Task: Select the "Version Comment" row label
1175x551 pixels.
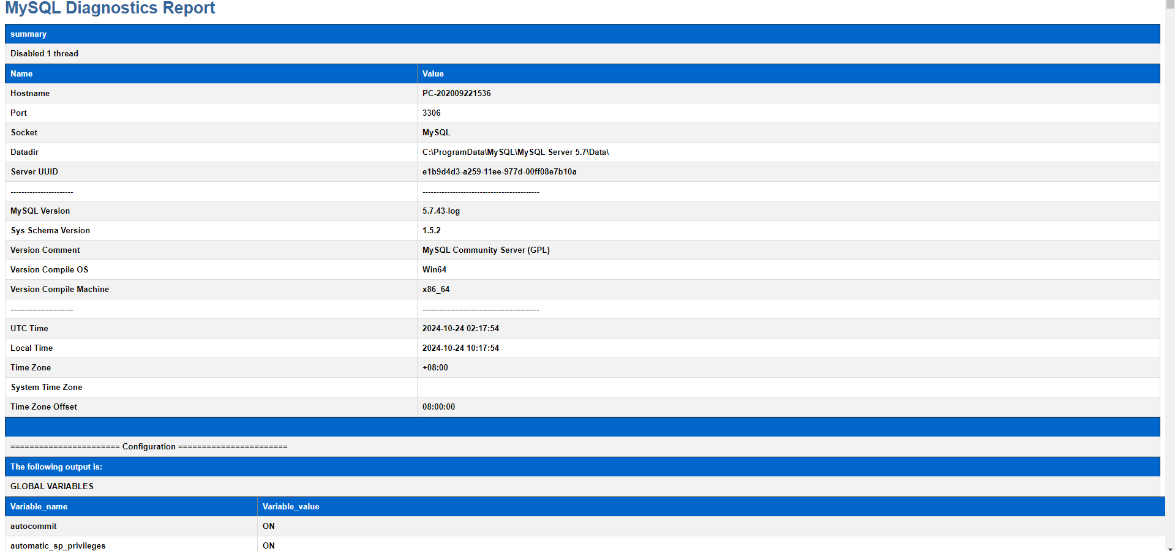Action: coord(45,250)
